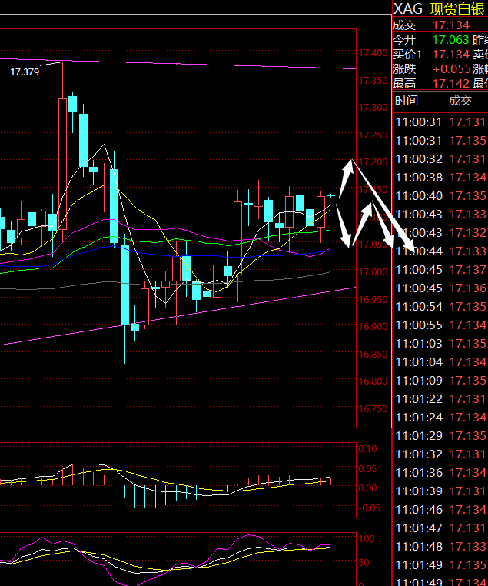
Task: Click price 17.137 in the 11:00:45 row
Action: click(468, 269)
